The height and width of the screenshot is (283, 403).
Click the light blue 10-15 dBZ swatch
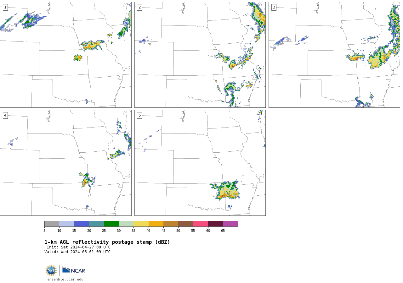click(67, 224)
